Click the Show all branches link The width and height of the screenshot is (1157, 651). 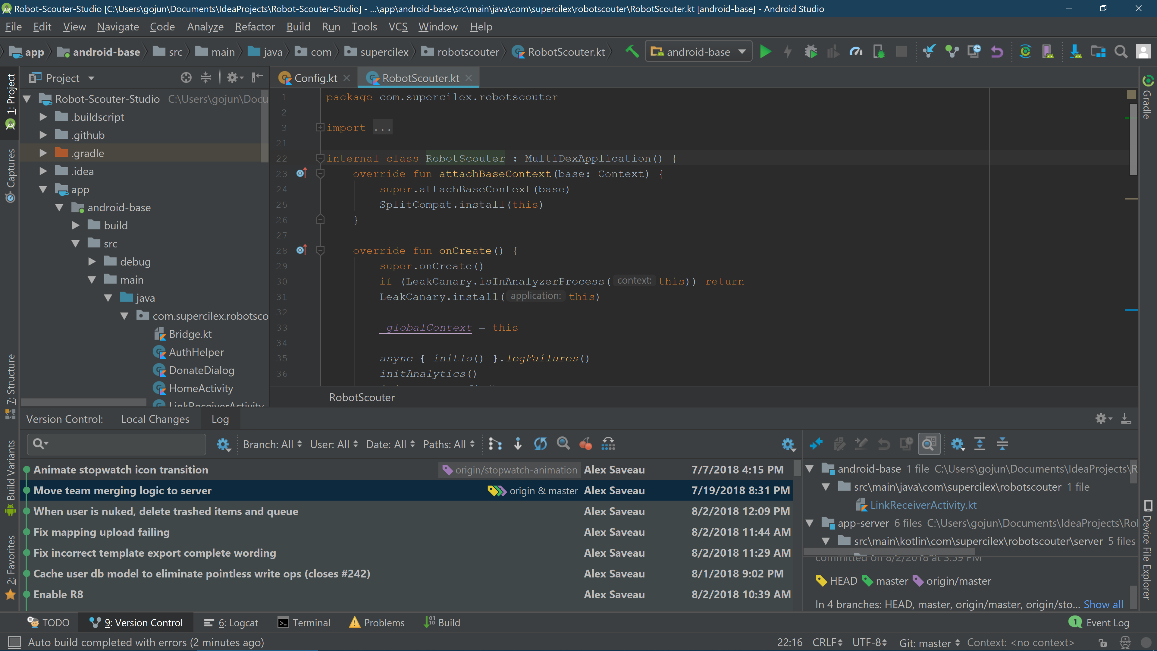click(1103, 604)
